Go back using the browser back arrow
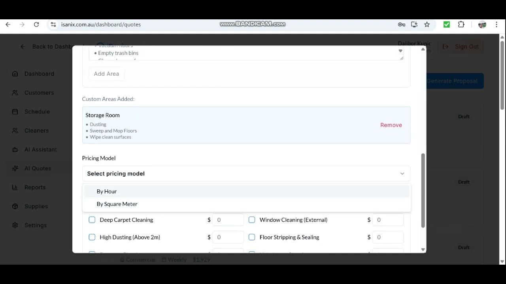Image resolution: width=506 pixels, height=284 pixels. coord(8,24)
